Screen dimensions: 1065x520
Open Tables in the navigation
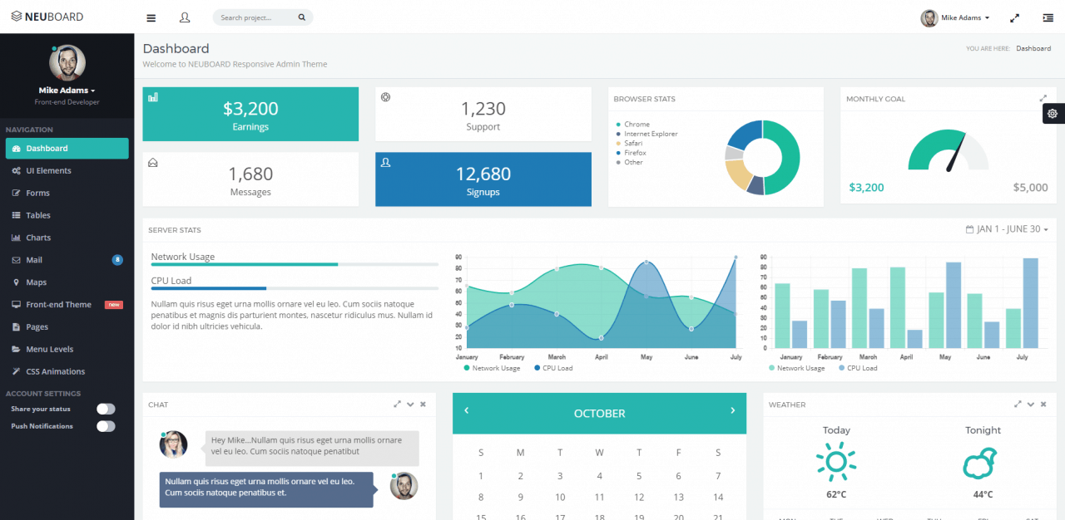(67, 215)
